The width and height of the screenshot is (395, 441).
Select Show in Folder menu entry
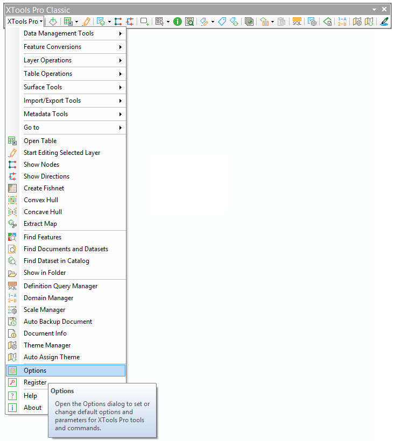pos(66,273)
